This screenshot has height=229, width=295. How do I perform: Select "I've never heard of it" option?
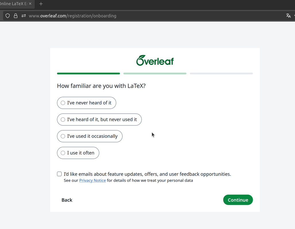pos(63,103)
